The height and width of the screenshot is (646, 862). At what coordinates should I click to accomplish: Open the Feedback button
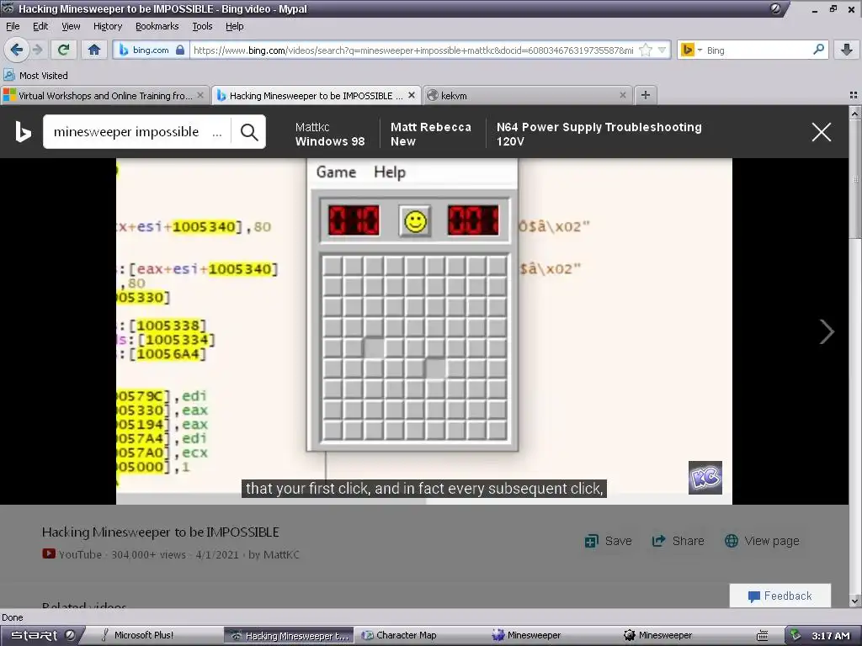point(780,596)
